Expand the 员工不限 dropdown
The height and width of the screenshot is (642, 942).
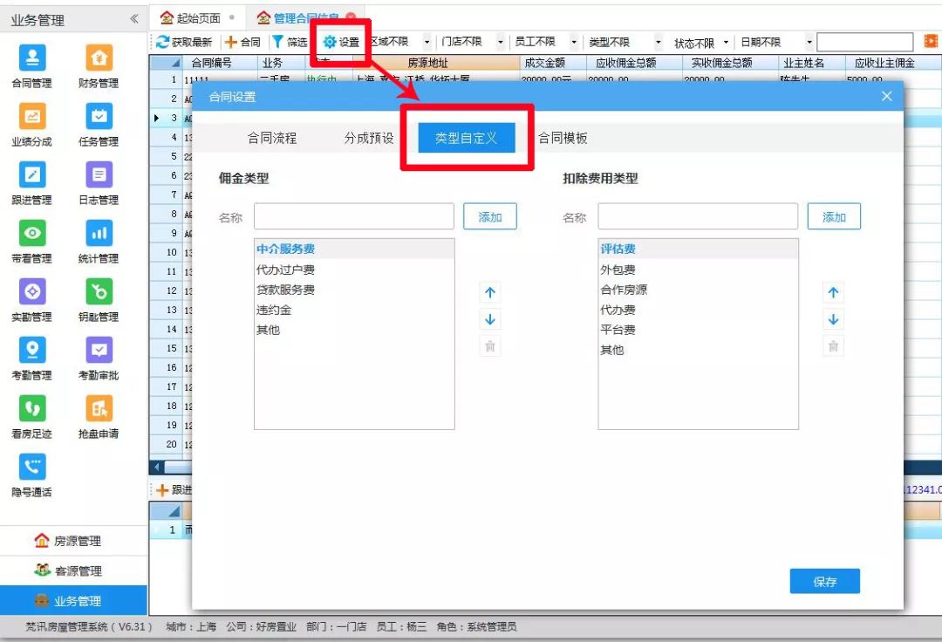click(x=547, y=41)
